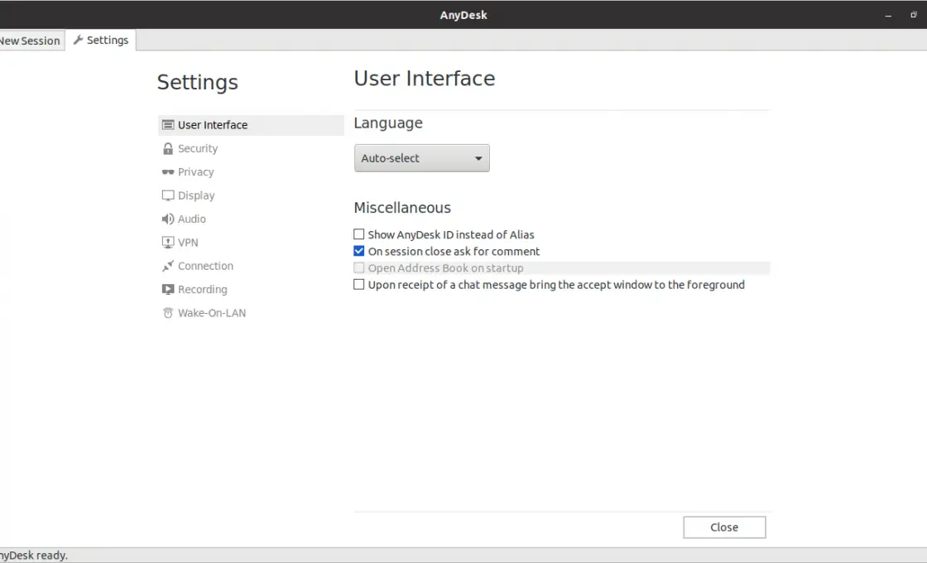927x563 pixels.
Task: Click the VPN icon in sidebar
Action: tap(168, 243)
